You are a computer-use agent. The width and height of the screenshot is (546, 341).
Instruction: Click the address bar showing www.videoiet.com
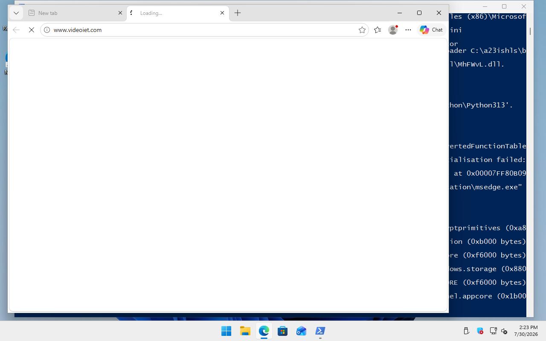(x=204, y=30)
